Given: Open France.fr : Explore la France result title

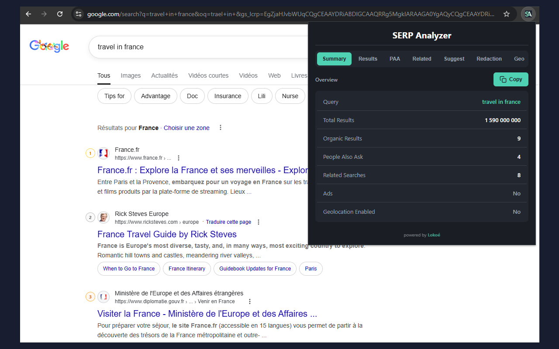Looking at the screenshot, I should (203, 170).
